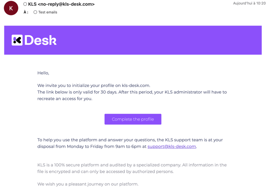Click the Desk wordmark in purple banner

click(x=40, y=40)
